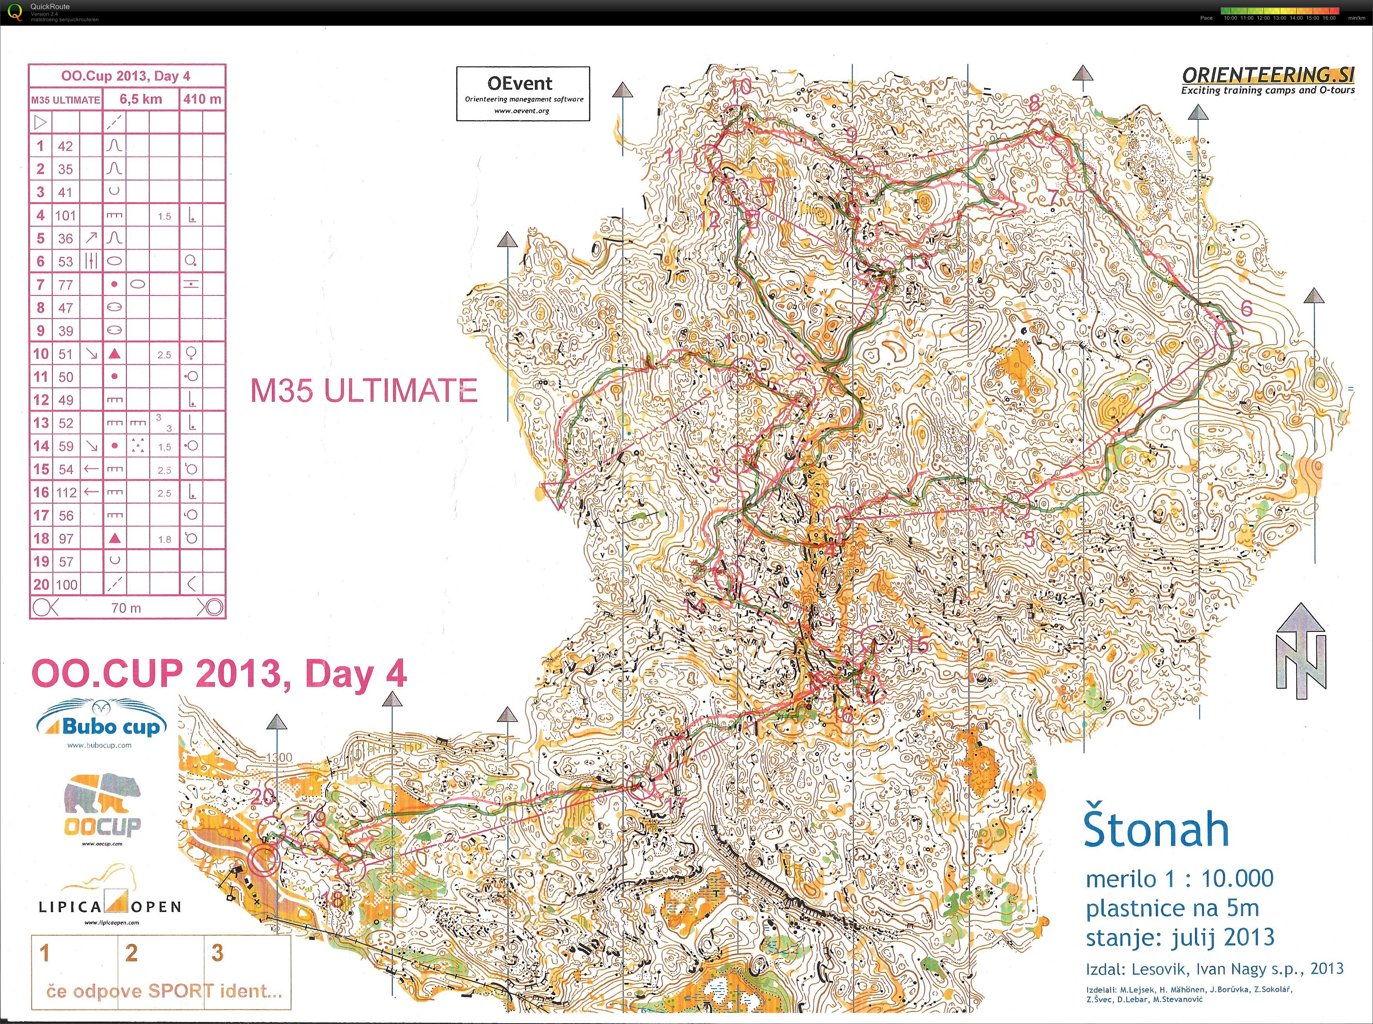Click the pace color gradient scale
This screenshot has height=1024, width=1373.
[x=1279, y=11]
